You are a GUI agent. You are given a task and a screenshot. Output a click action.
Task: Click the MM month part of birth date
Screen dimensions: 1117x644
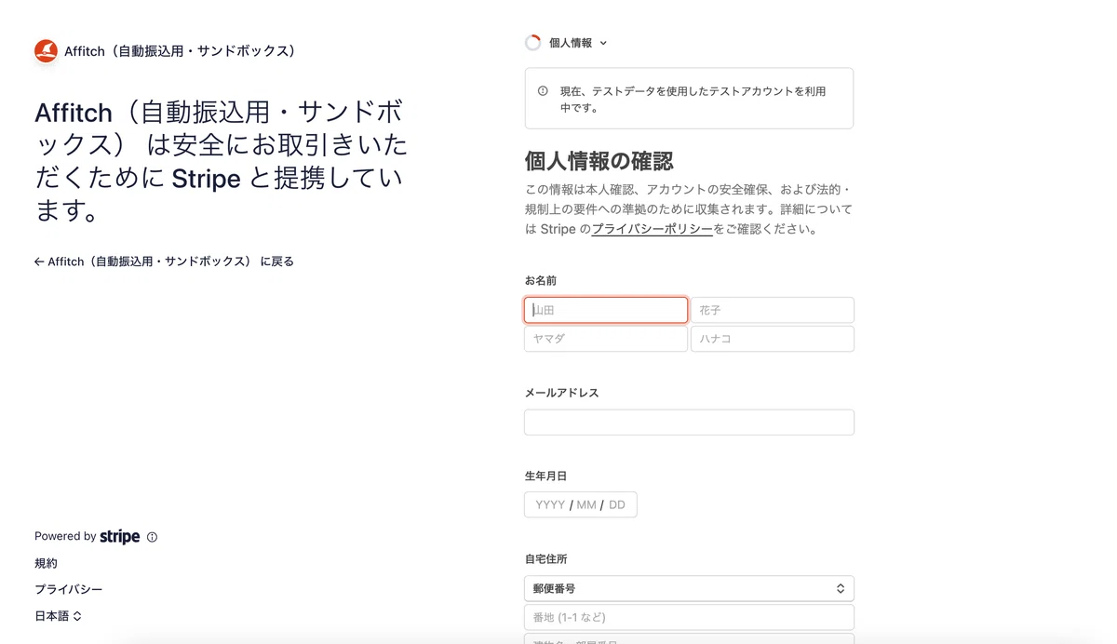(586, 504)
